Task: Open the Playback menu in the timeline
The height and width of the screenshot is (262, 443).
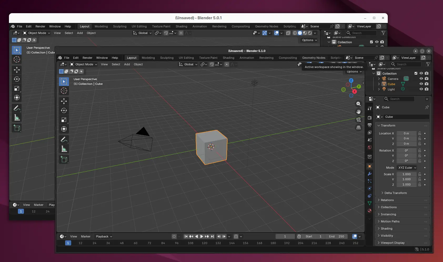Action: pyautogui.click(x=104, y=236)
